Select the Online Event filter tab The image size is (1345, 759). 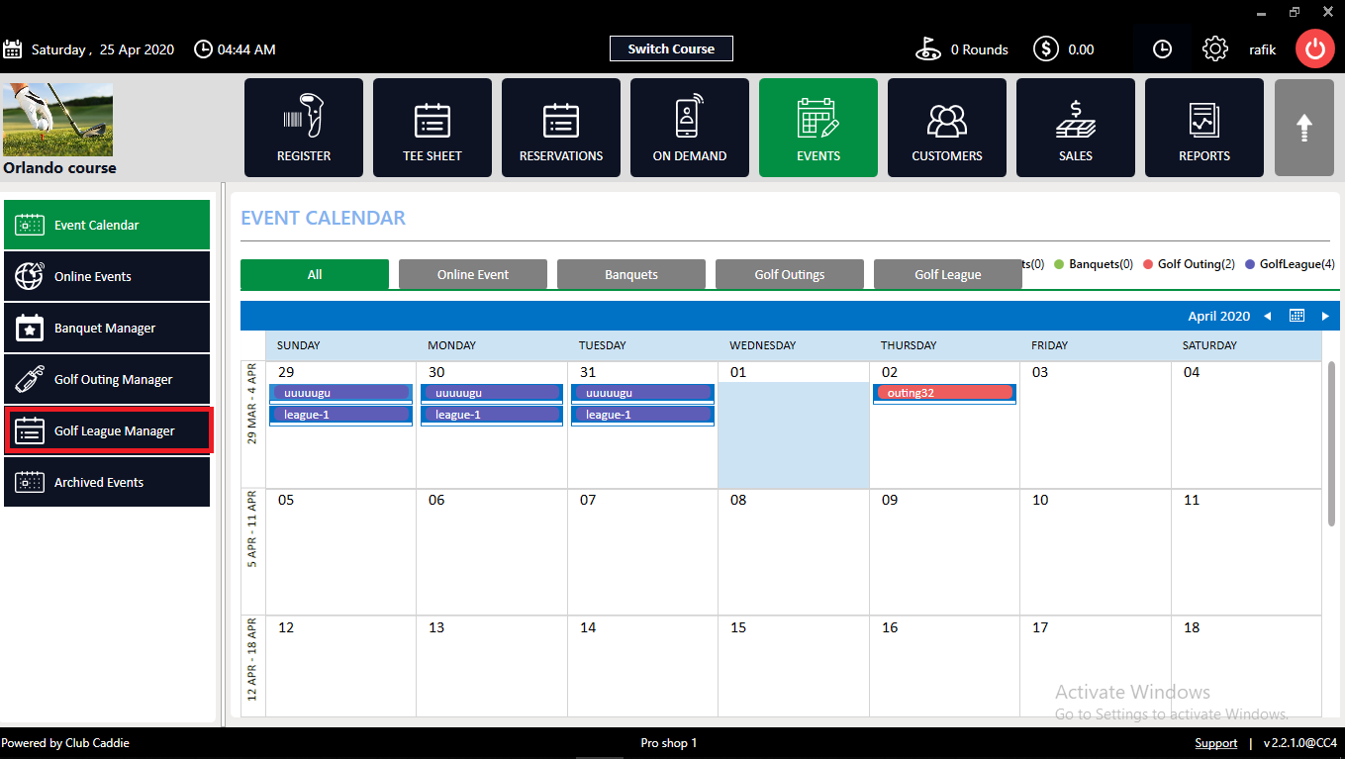(x=473, y=274)
